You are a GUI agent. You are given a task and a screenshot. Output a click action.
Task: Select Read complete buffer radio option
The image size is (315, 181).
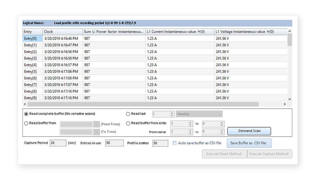26,114
